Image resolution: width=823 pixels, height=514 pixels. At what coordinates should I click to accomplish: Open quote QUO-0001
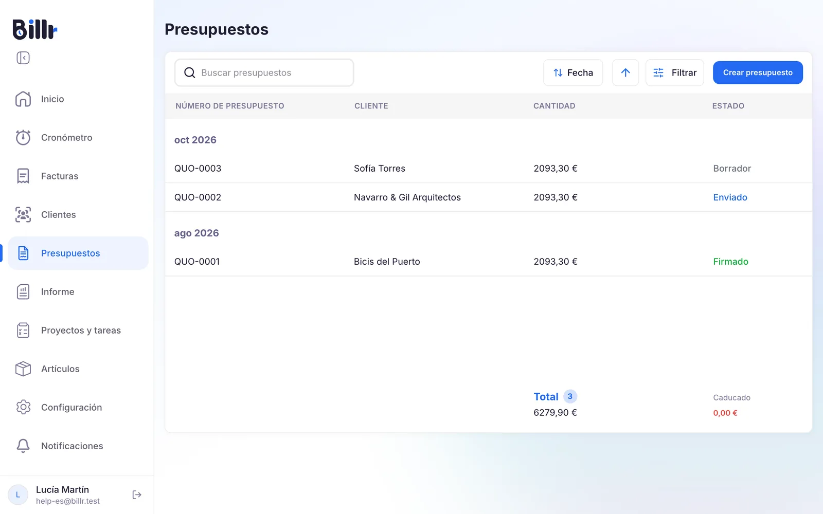197,262
